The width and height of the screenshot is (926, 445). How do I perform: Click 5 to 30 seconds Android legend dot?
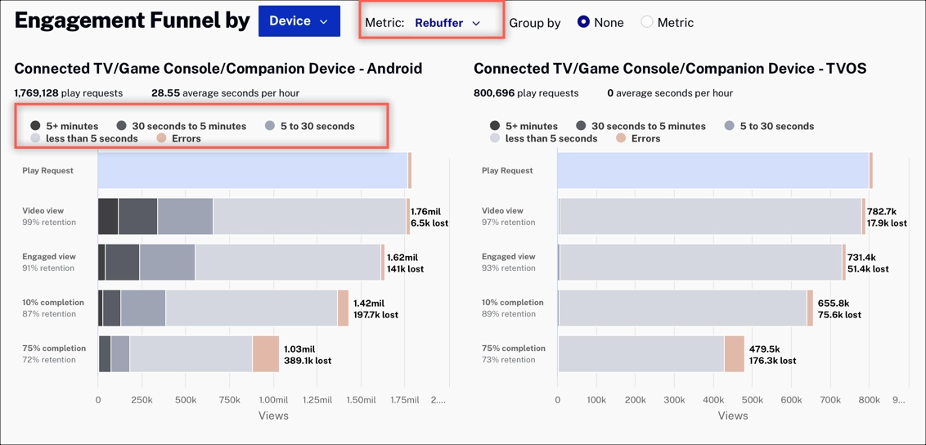(270, 126)
